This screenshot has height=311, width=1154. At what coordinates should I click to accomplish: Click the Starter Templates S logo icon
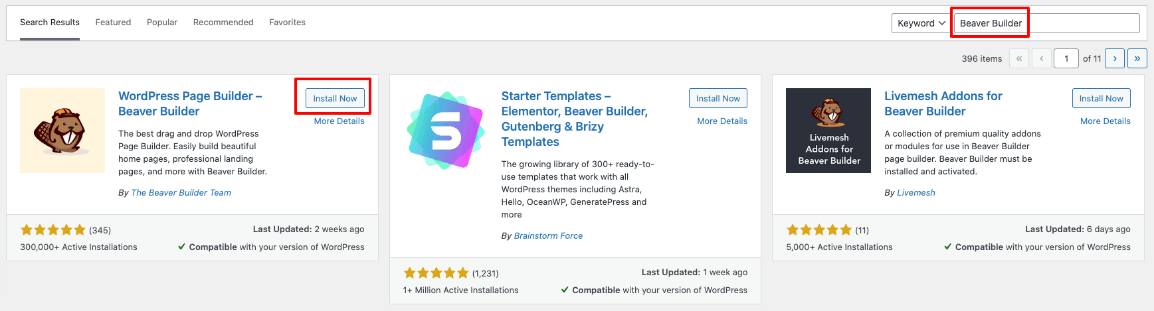tap(445, 131)
